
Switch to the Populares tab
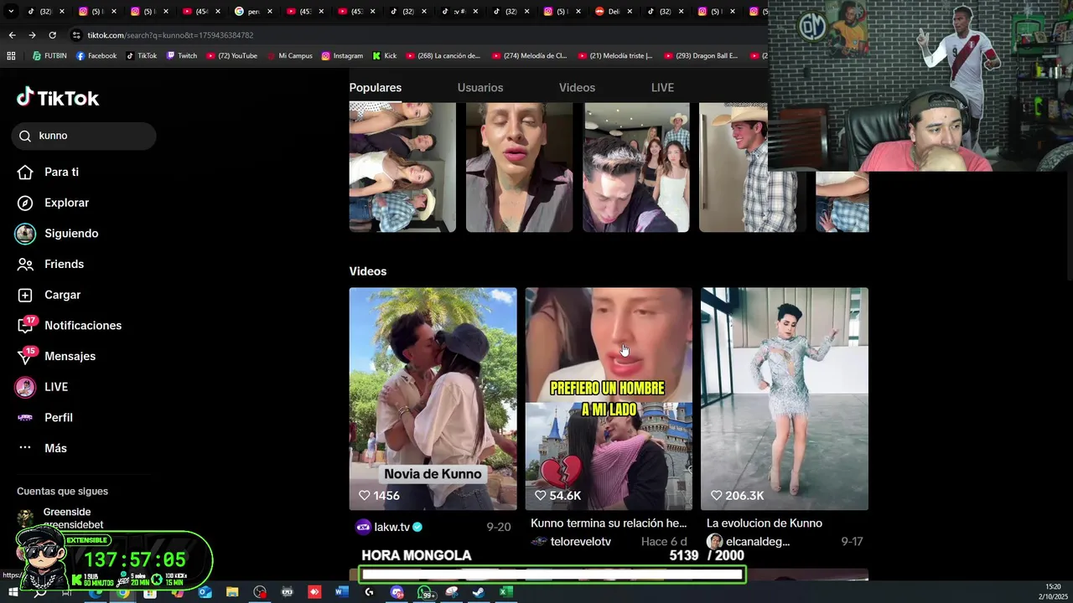[376, 88]
